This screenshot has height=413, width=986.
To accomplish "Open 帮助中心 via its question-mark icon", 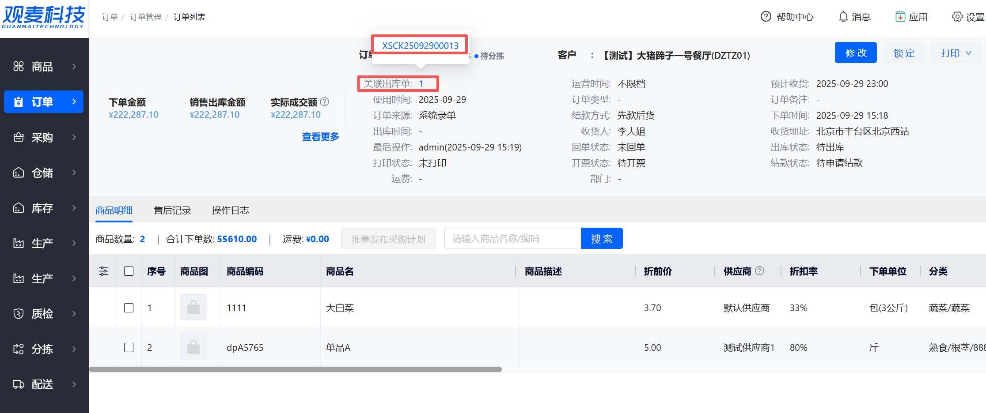I will [766, 17].
